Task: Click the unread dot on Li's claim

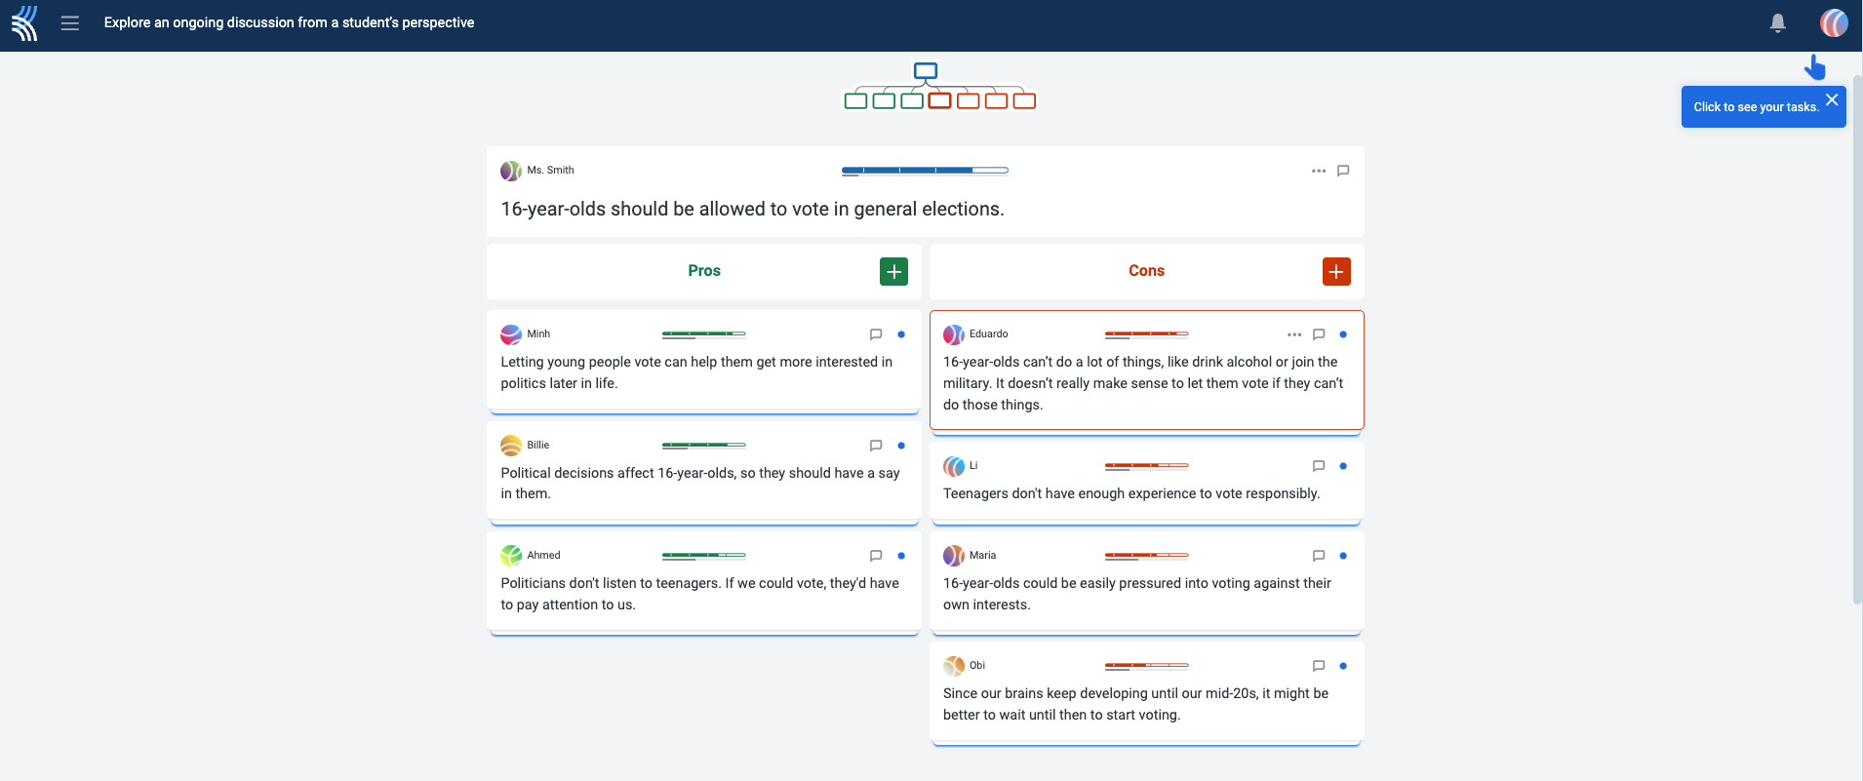Action: (1343, 466)
